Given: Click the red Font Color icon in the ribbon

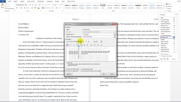Looking at the screenshot, I should coord(38,8).
